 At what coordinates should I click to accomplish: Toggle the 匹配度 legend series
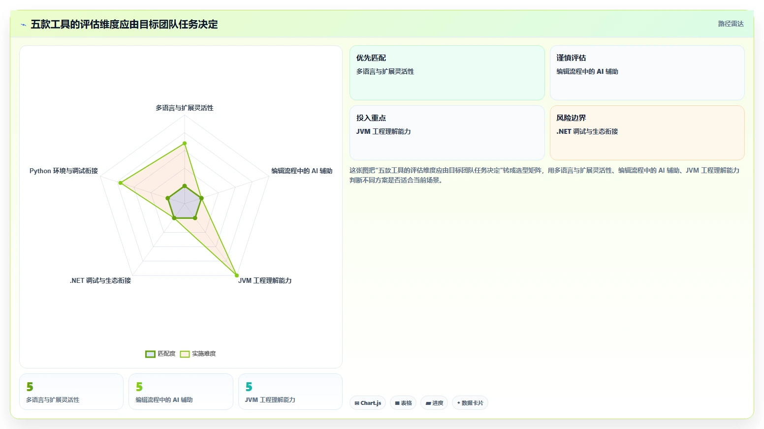coord(160,354)
